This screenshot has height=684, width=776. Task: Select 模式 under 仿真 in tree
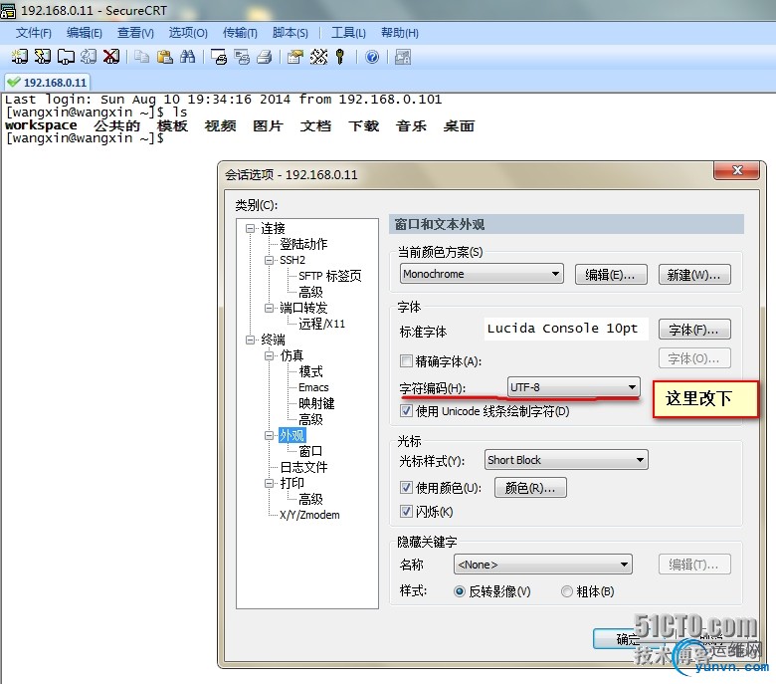pyautogui.click(x=310, y=371)
